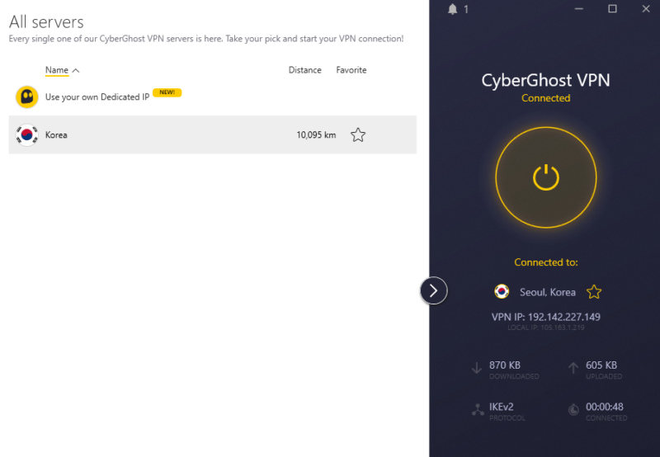Click the CyberGhost ghost logo icon
The image size is (660, 457).
click(27, 97)
